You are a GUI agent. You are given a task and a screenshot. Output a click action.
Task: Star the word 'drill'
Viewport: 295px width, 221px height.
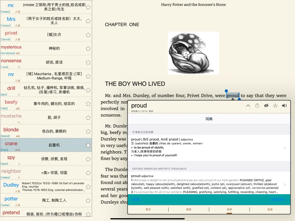tap(88, 90)
